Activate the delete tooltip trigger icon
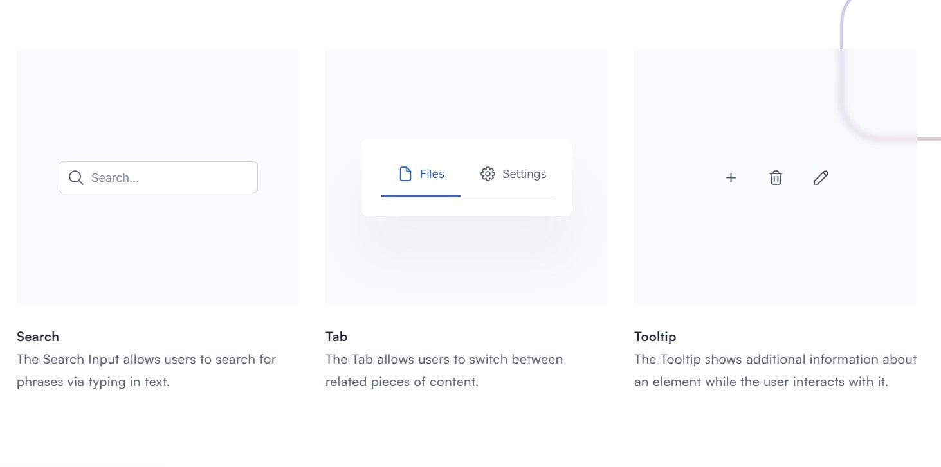The height and width of the screenshot is (467, 941). tap(776, 177)
